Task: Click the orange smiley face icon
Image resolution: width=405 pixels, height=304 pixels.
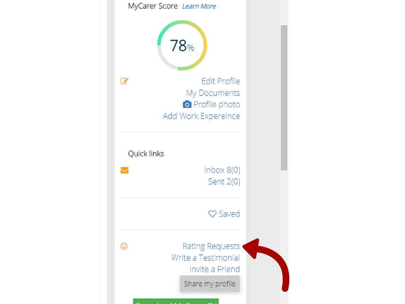Action: 124,246
